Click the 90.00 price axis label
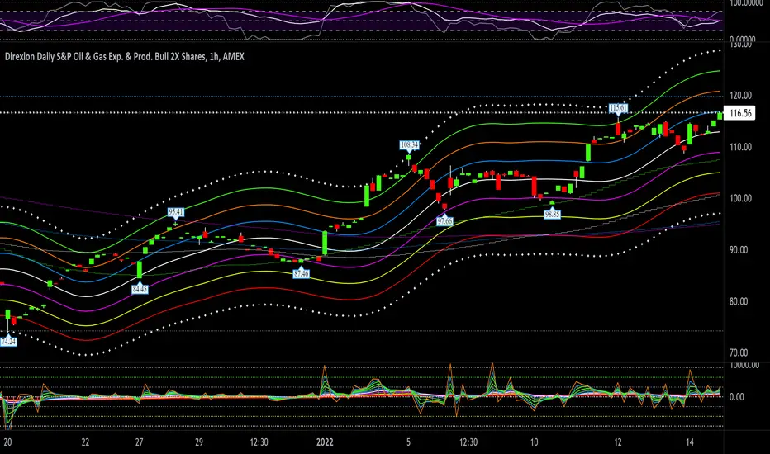 pyautogui.click(x=739, y=250)
